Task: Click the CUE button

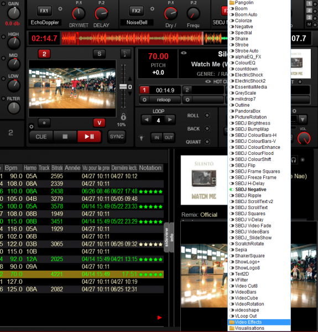Action: coord(41,137)
